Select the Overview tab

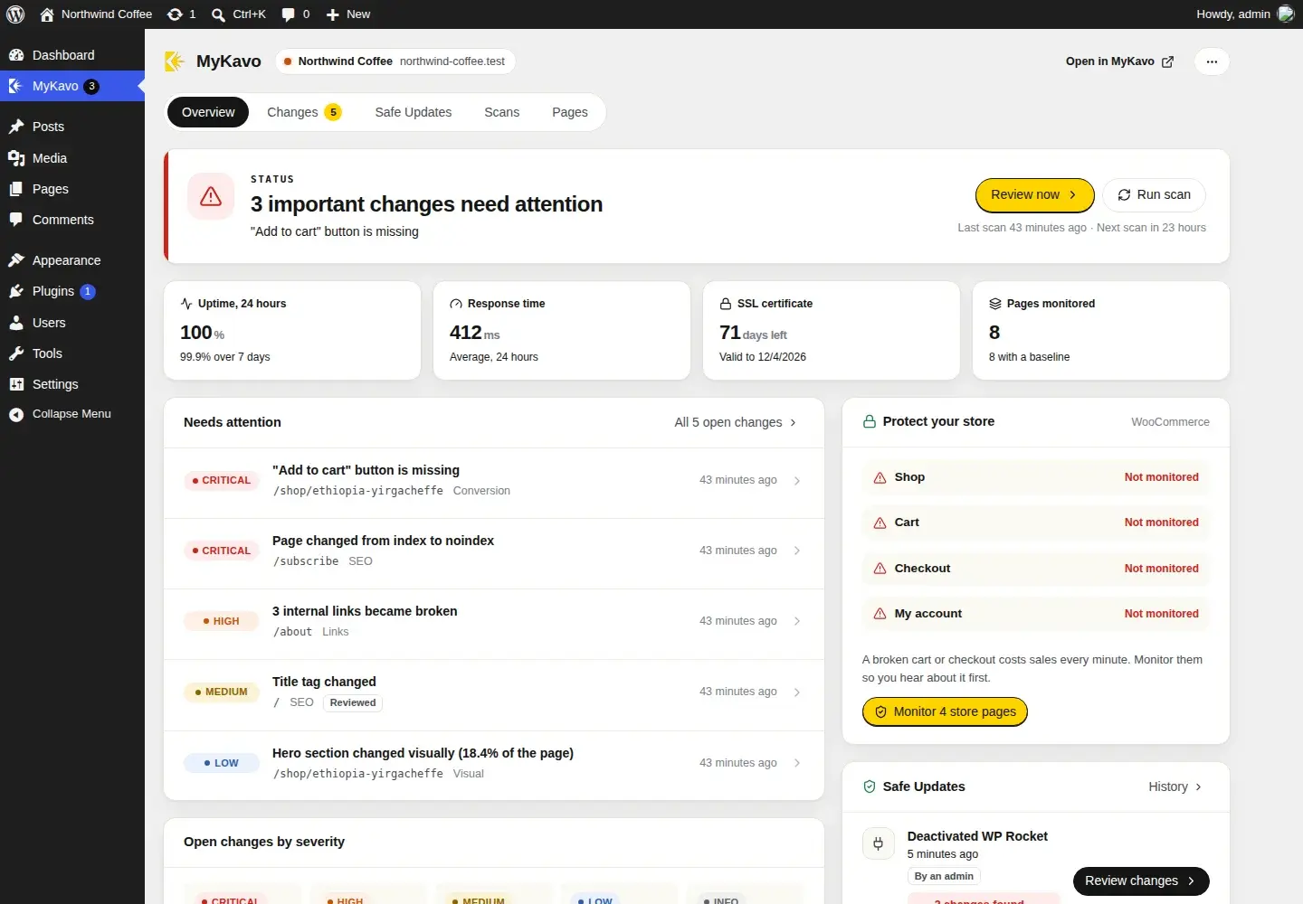[x=208, y=112]
